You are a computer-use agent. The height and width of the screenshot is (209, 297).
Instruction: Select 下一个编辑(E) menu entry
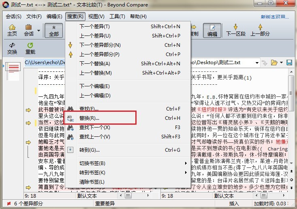coord(128,86)
